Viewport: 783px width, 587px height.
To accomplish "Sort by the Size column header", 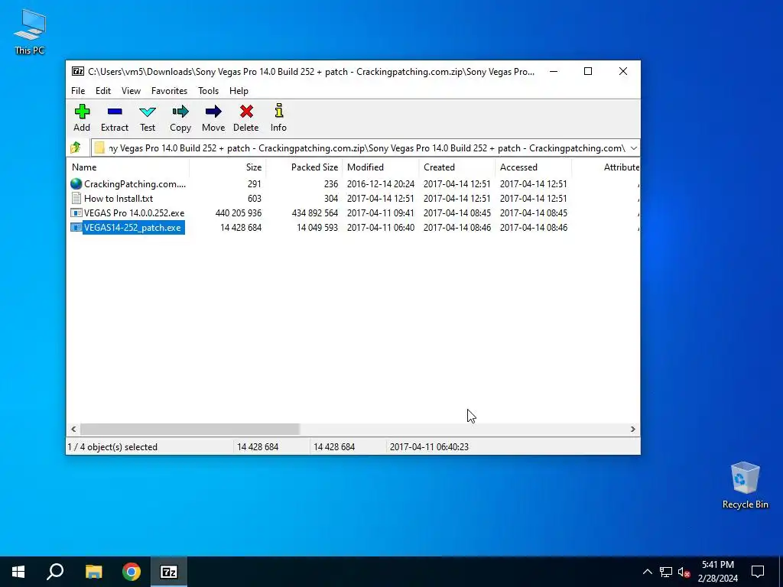I will coord(228,167).
